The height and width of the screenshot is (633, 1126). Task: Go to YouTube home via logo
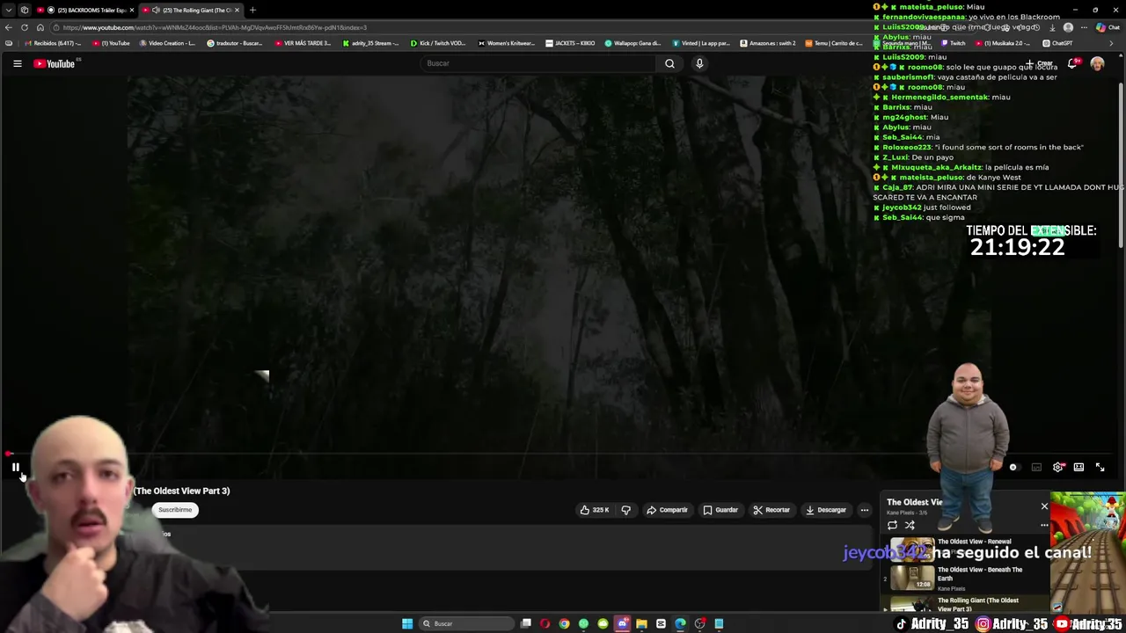(55, 63)
